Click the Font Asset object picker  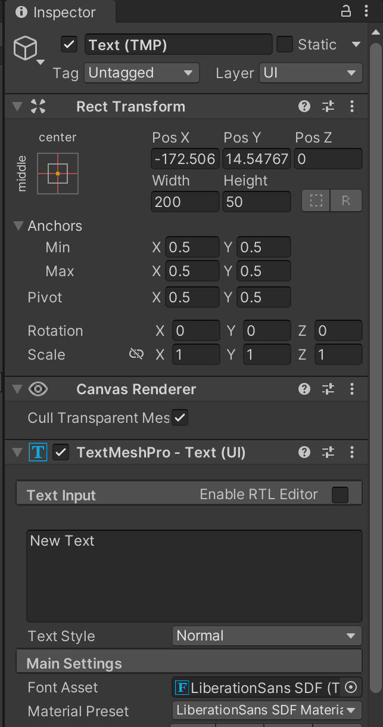coord(351,688)
